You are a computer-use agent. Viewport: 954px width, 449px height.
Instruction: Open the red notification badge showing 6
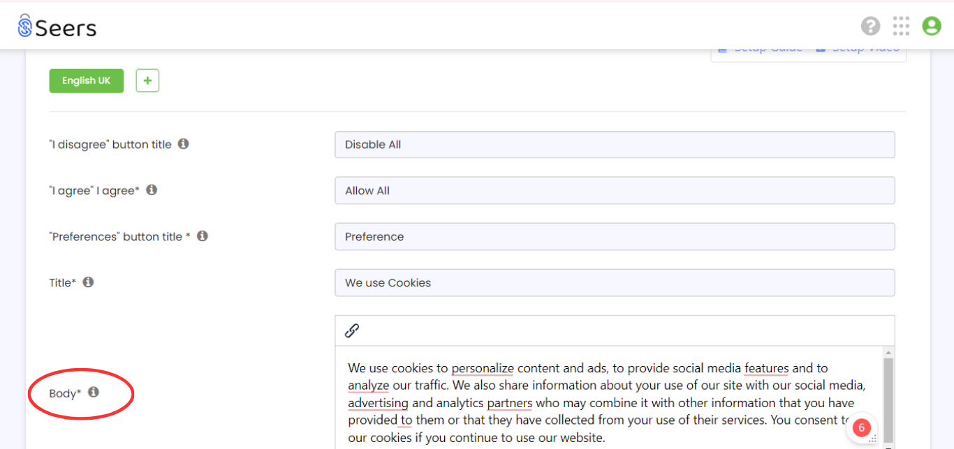(861, 427)
